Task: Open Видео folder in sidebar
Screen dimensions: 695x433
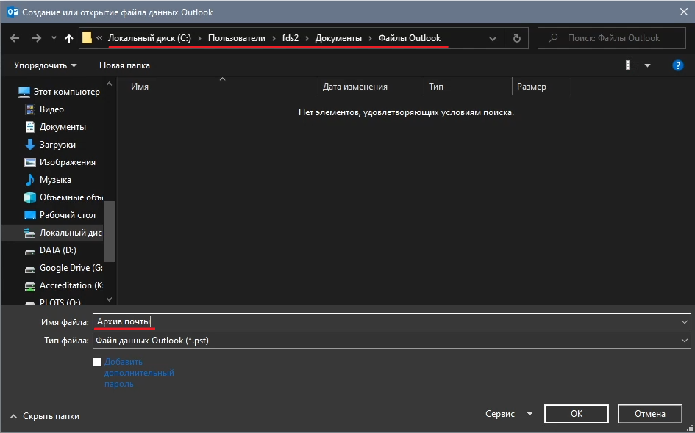Action: click(52, 109)
